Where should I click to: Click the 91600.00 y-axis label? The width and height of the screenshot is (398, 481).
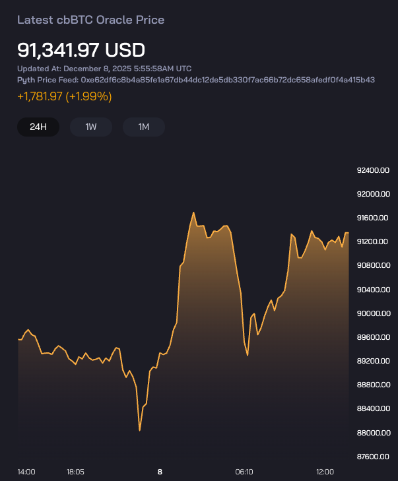pos(372,218)
